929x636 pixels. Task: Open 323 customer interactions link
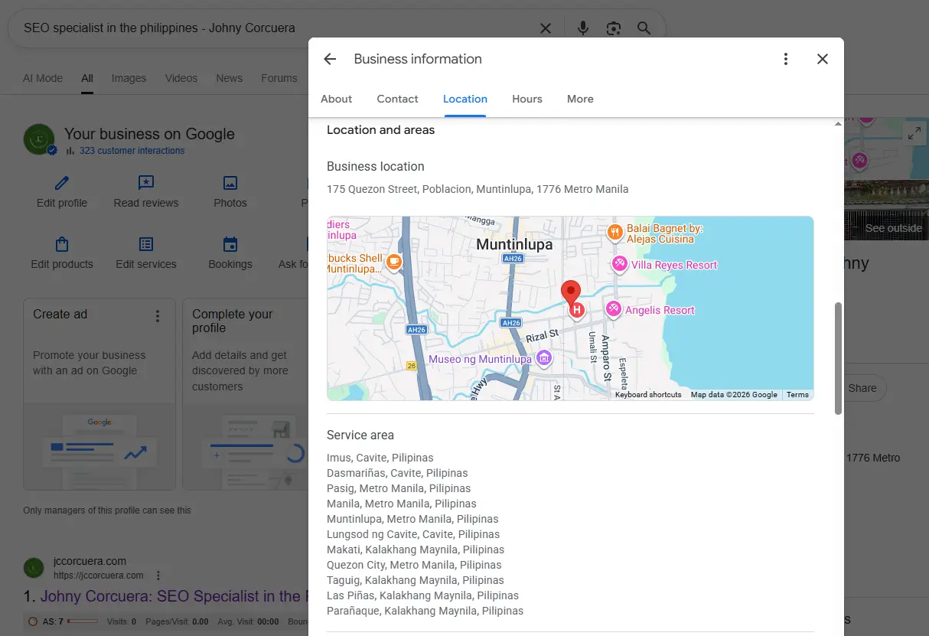pos(132,151)
